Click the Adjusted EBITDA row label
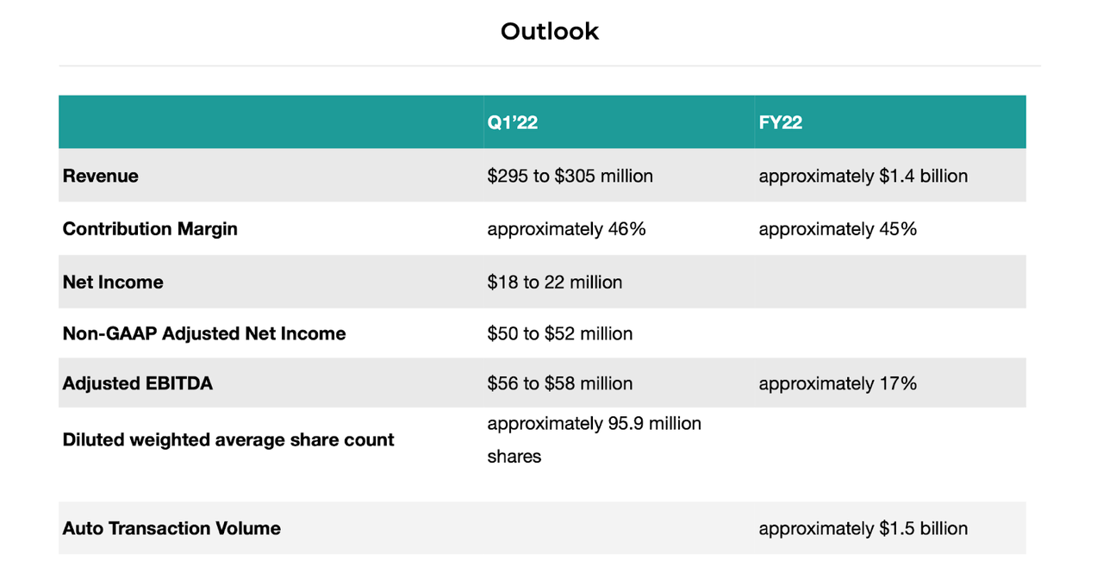This screenshot has height=566, width=1103. click(138, 383)
